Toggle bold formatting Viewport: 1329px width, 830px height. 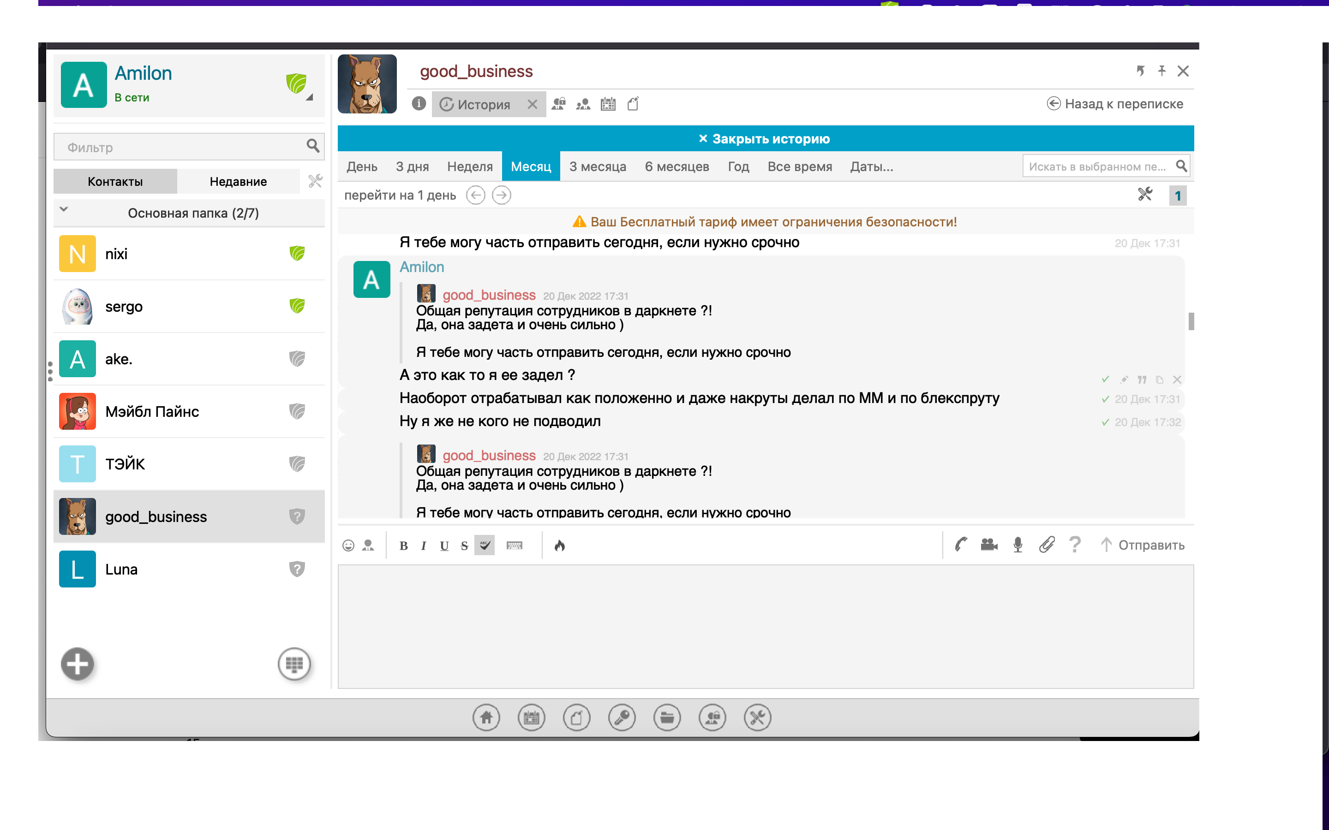tap(404, 545)
